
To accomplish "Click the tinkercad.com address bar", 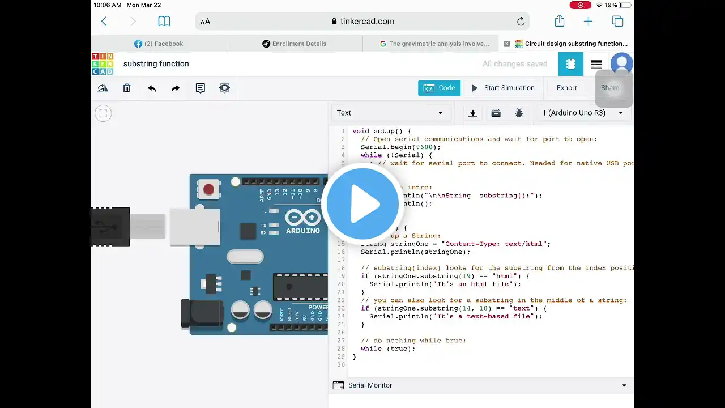I will click(362, 22).
